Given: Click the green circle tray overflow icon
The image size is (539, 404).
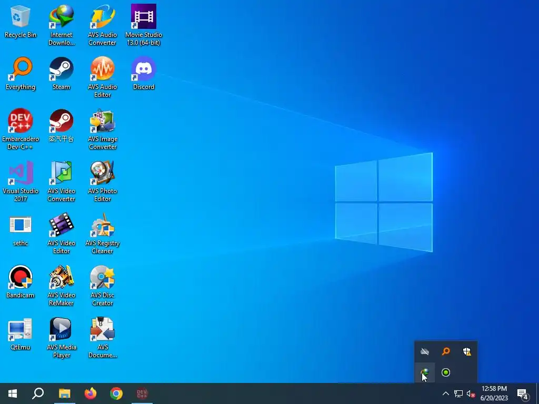Looking at the screenshot, I should (446, 372).
